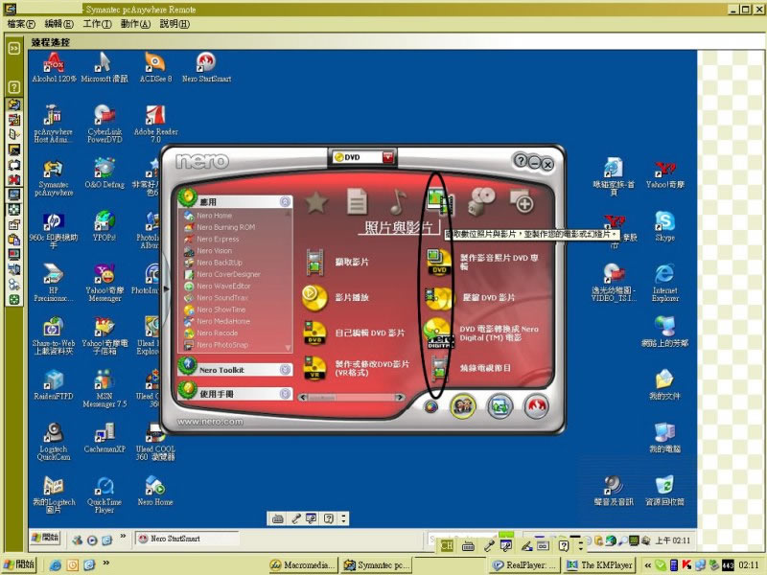
Task: Show hidden local system tray icons
Action: point(648,565)
